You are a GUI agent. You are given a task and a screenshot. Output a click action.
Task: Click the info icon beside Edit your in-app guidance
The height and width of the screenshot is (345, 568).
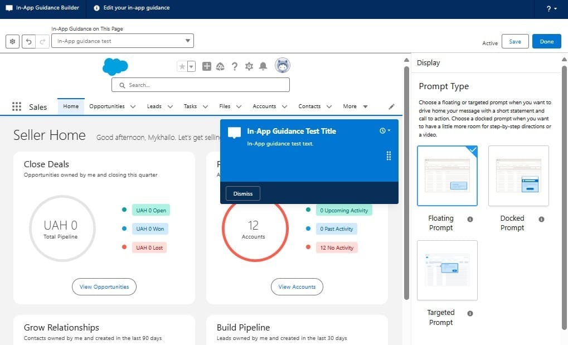pos(97,8)
